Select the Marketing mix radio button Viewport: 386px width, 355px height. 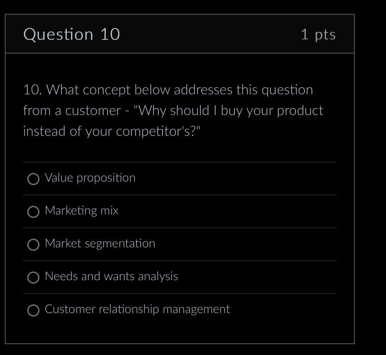tap(33, 212)
